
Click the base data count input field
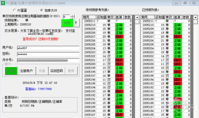(66, 17)
